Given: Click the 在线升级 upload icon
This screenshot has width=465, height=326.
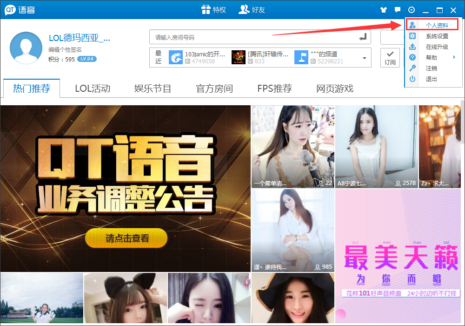Looking at the screenshot, I should click(x=412, y=46).
